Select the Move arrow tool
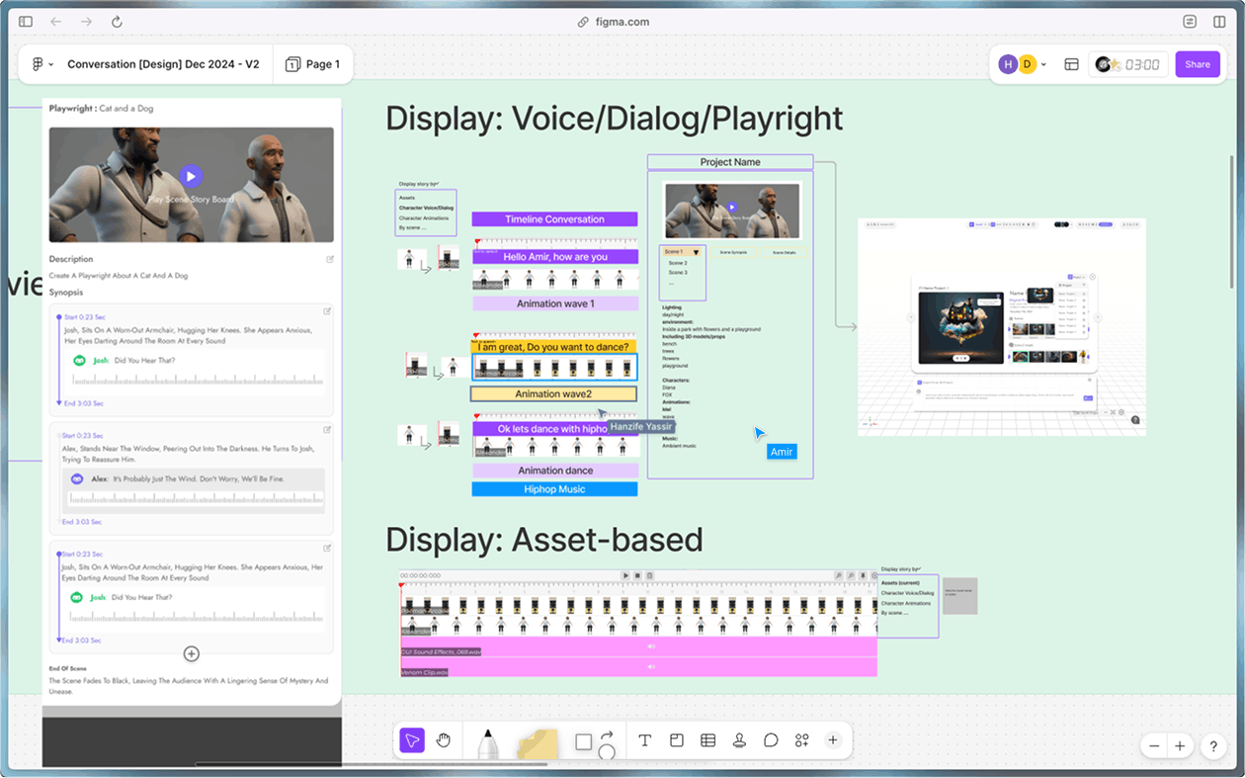Screen dimensions: 1245x778 point(412,740)
